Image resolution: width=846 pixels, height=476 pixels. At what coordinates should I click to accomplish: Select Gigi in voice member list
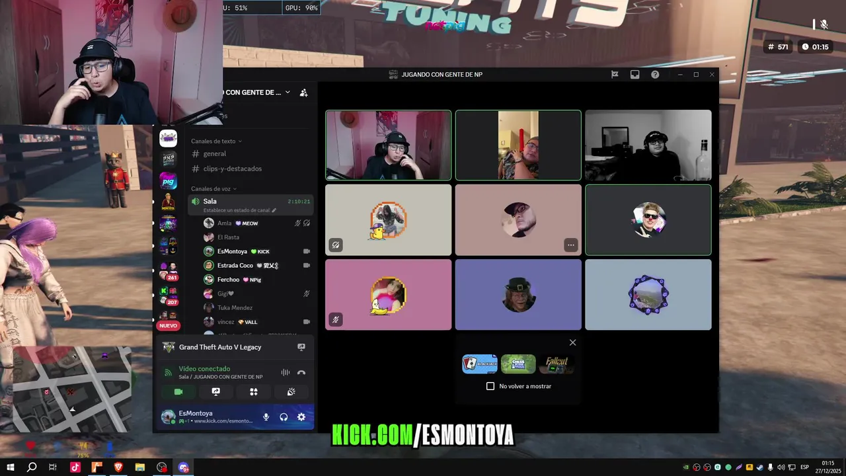[x=256, y=294]
